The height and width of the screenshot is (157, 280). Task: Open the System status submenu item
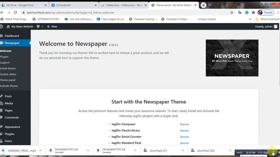click(8, 74)
